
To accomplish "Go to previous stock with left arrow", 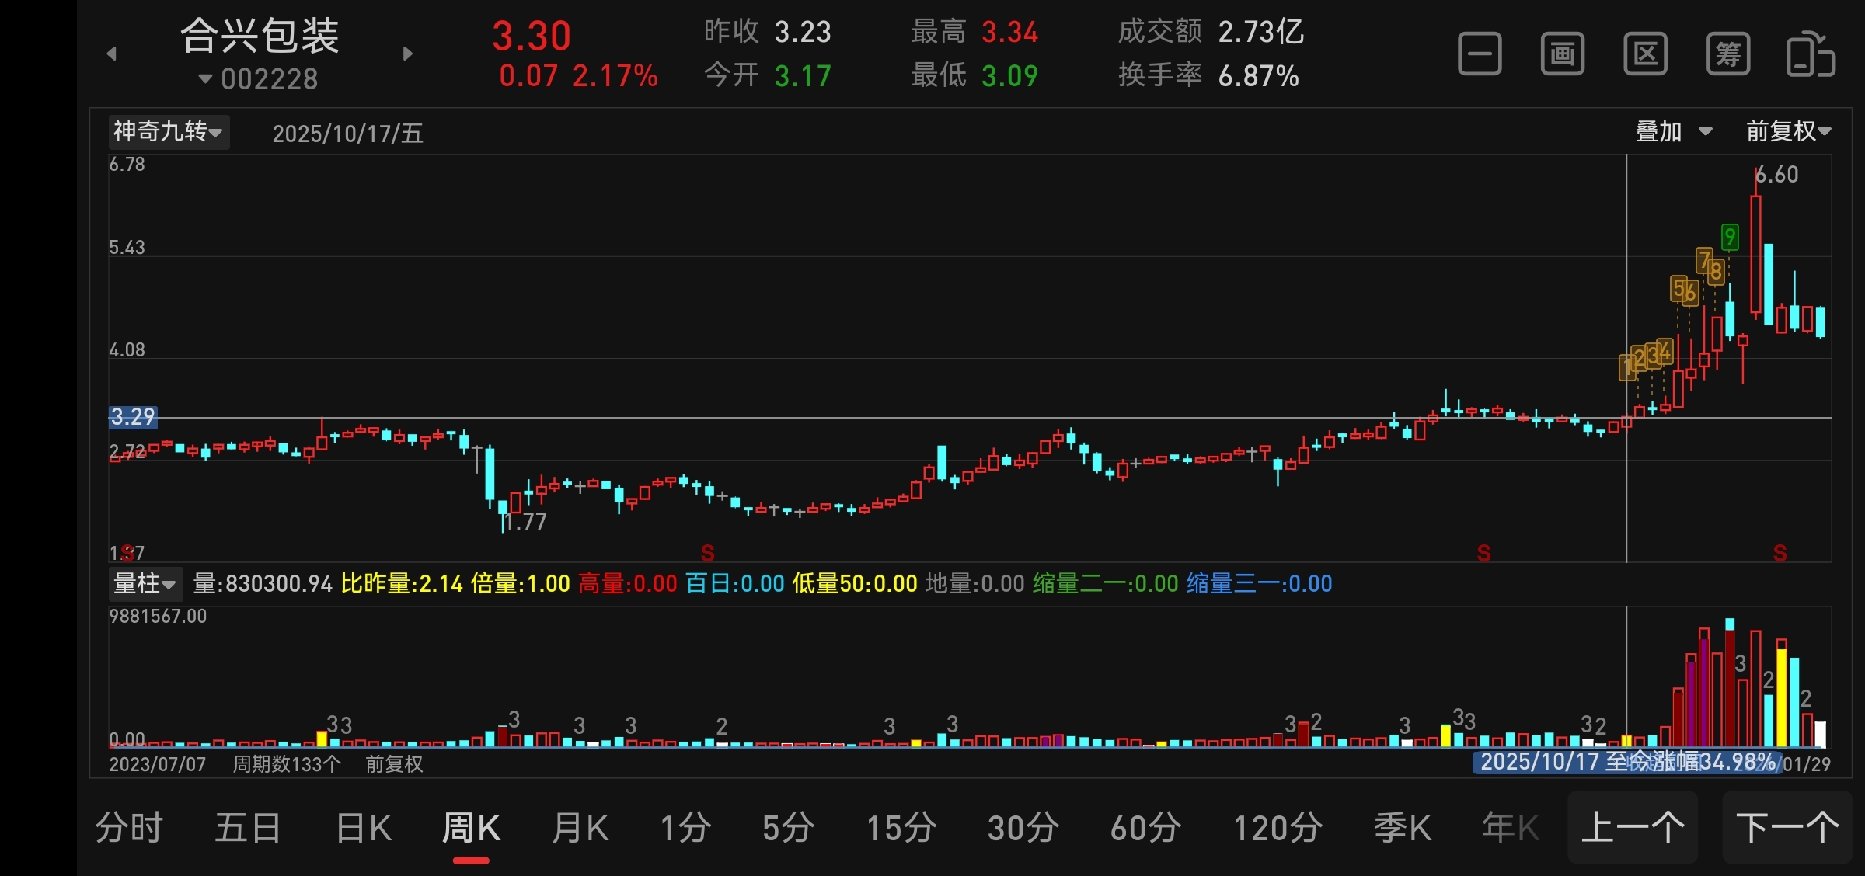I will click(111, 54).
